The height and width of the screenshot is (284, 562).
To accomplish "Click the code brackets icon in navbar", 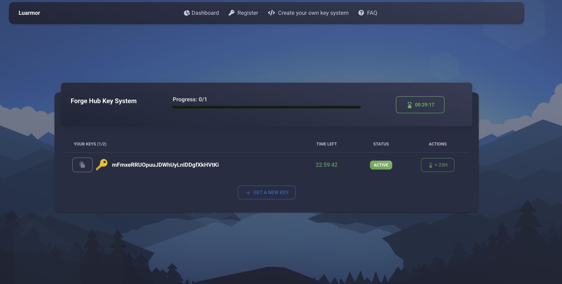I will pos(271,13).
